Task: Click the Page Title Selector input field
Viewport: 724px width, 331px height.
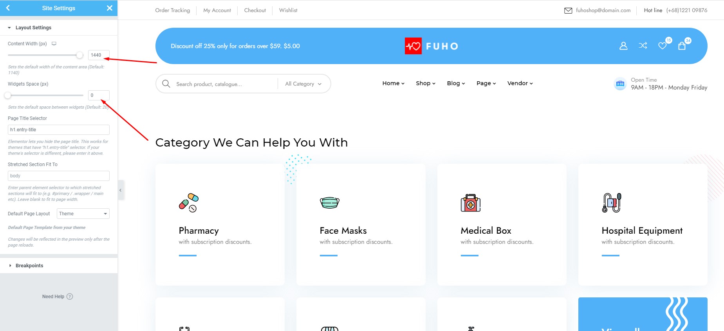Action: pos(59,130)
